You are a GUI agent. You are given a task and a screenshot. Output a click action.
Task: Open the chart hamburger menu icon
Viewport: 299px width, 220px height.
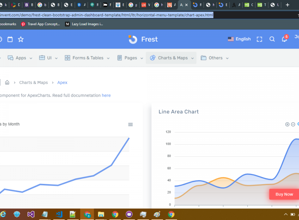(130, 124)
